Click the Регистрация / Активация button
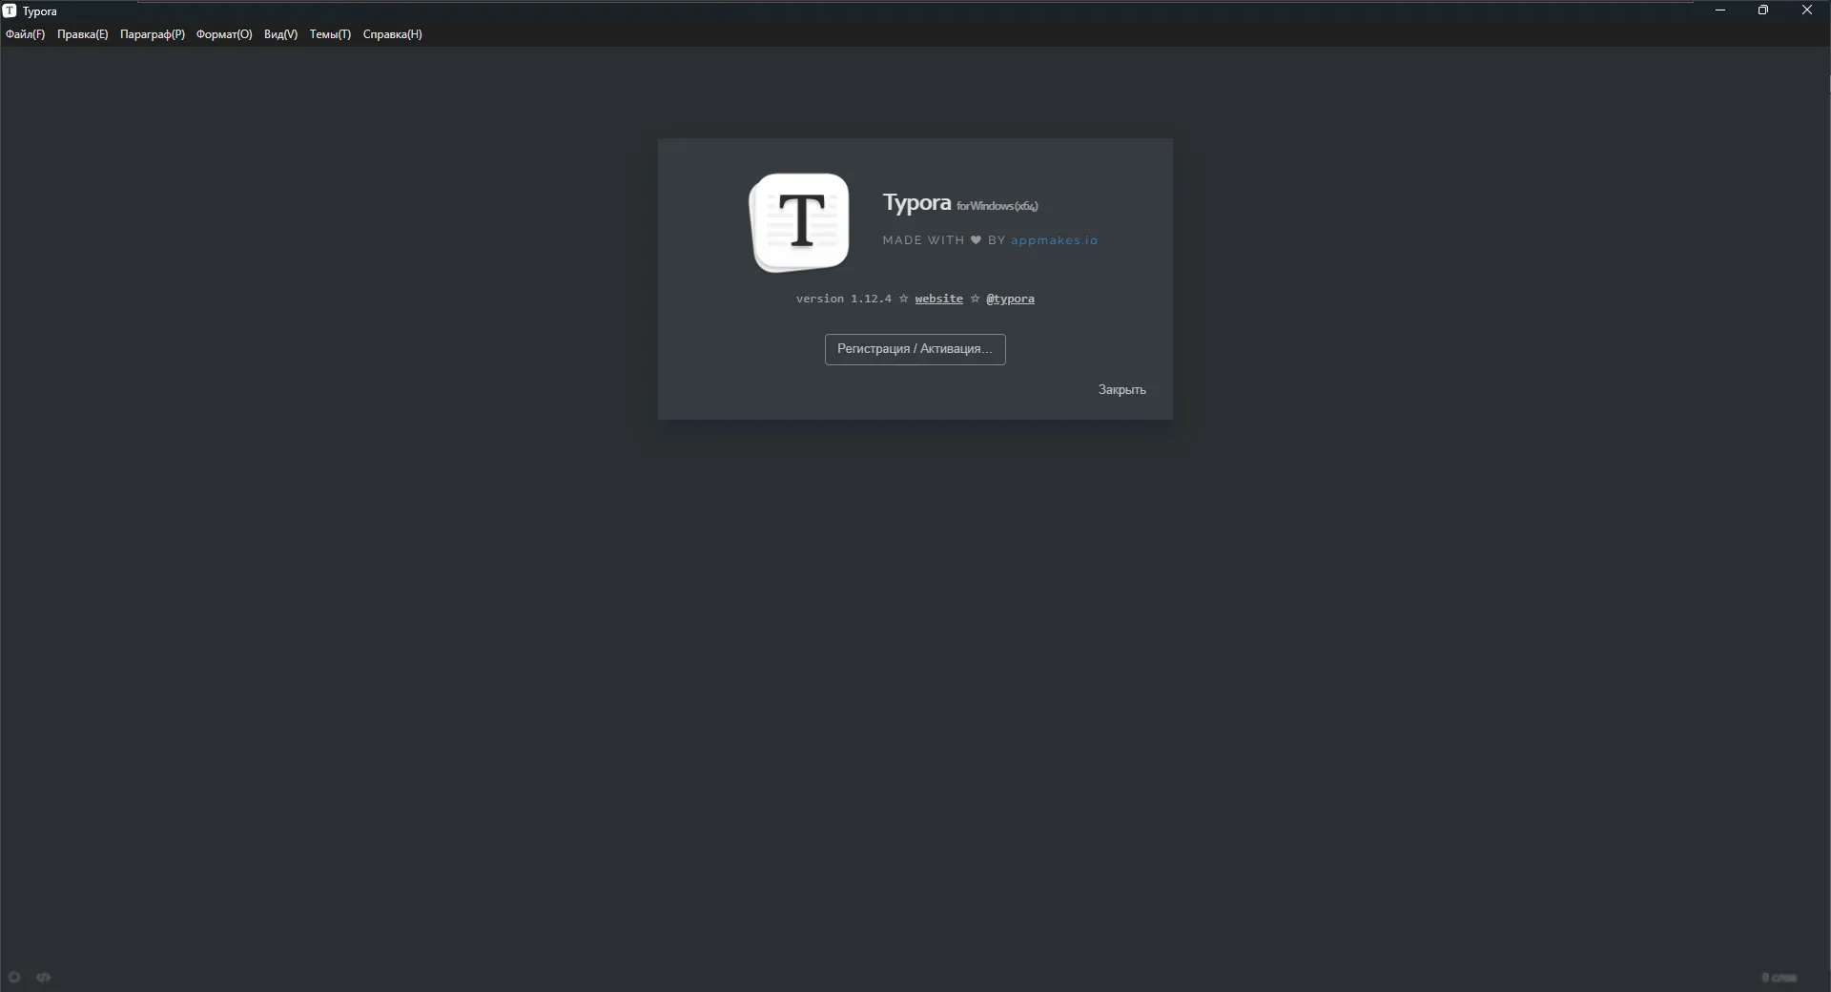This screenshot has width=1831, height=992. (915, 349)
